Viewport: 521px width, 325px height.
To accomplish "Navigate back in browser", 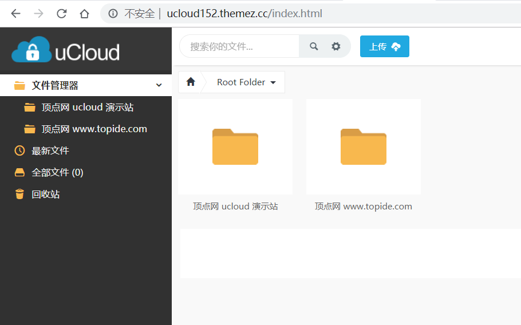I will click(15, 13).
